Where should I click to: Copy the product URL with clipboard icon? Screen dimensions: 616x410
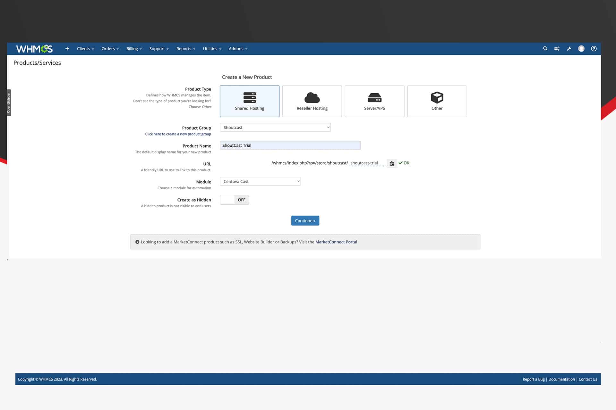click(x=392, y=163)
